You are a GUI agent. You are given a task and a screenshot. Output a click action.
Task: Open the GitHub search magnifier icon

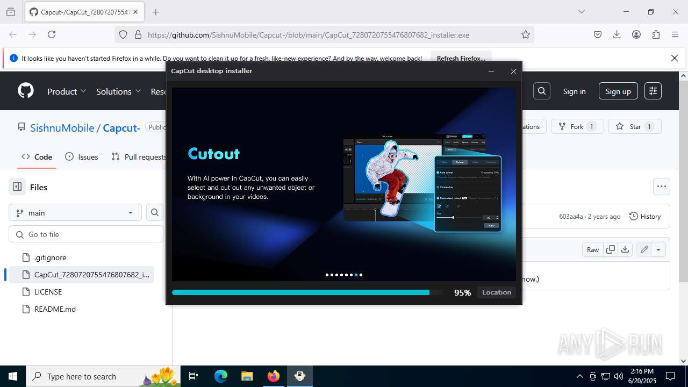(542, 91)
